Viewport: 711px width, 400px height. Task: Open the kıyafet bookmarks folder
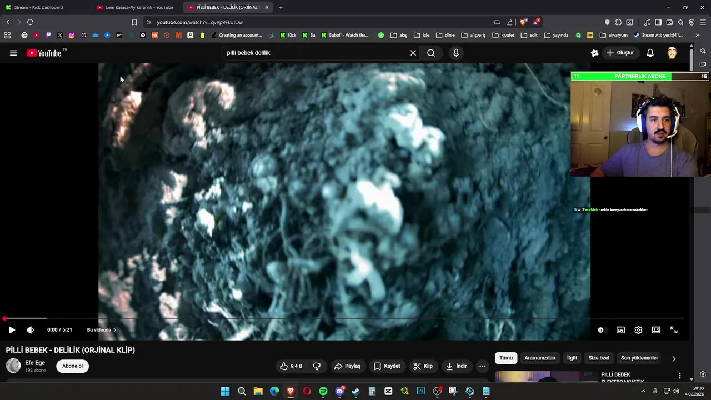[503, 35]
